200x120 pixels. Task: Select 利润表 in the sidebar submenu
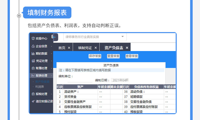point(40,87)
